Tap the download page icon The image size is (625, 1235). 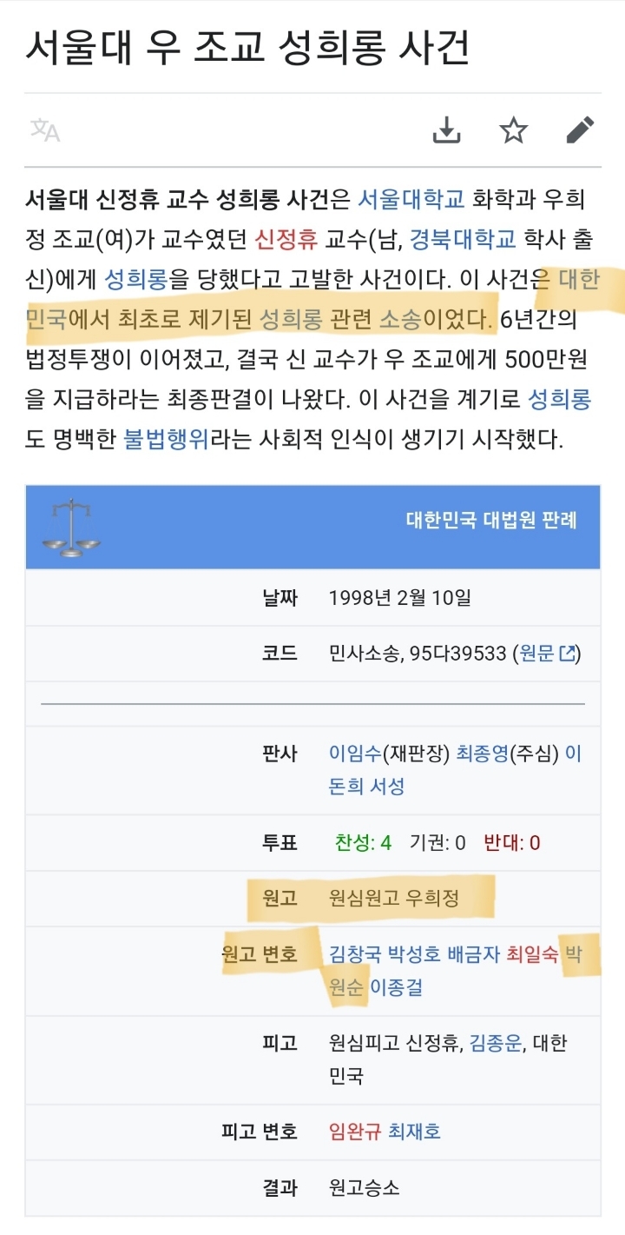pyautogui.click(x=446, y=130)
